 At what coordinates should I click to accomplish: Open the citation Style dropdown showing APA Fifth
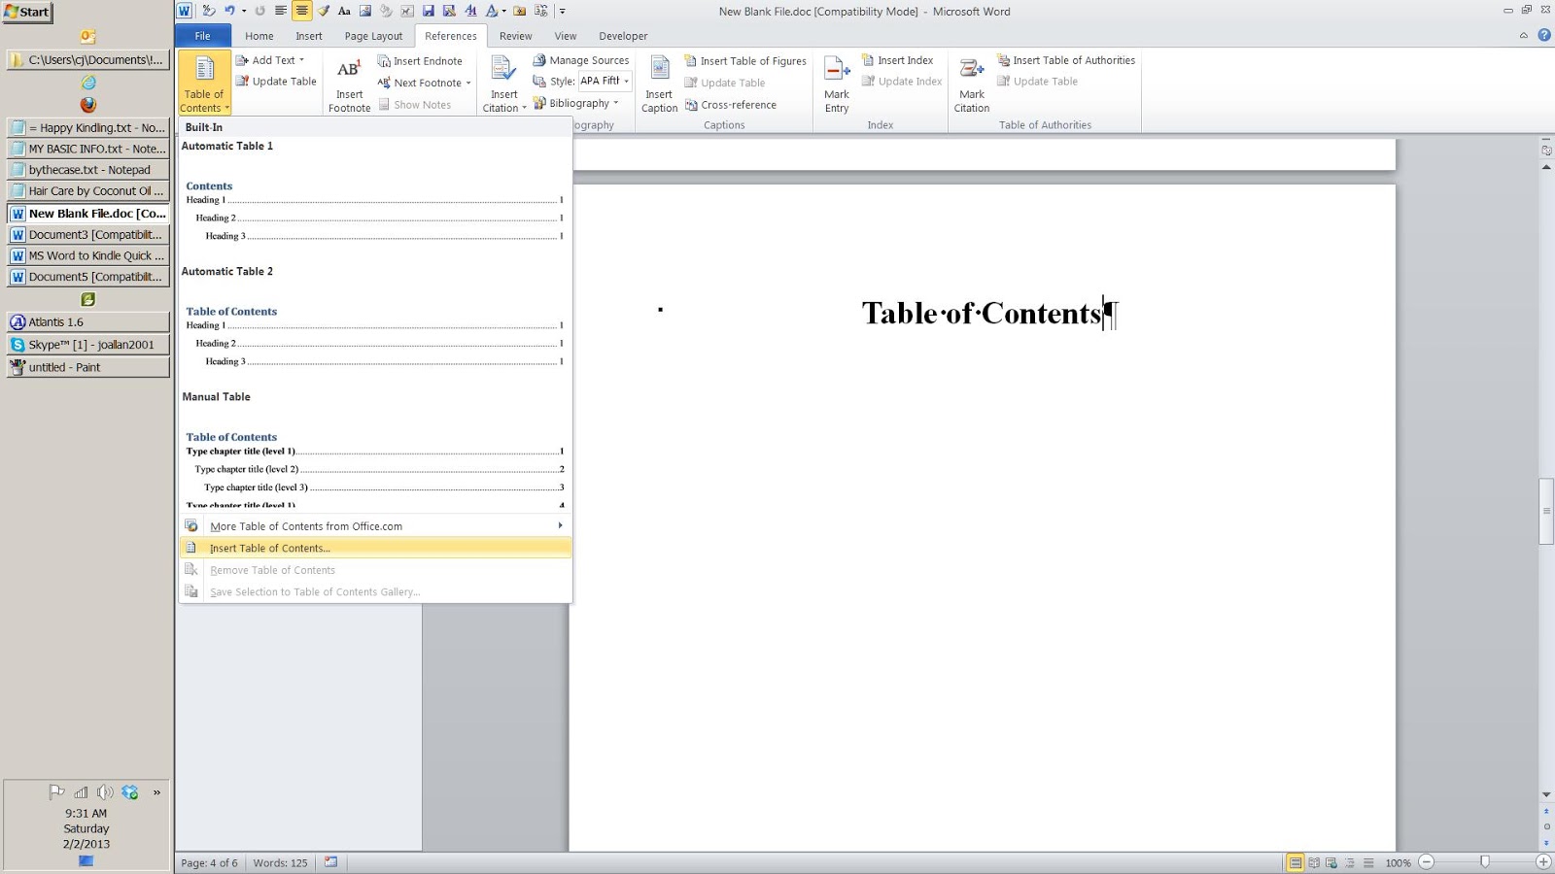605,82
